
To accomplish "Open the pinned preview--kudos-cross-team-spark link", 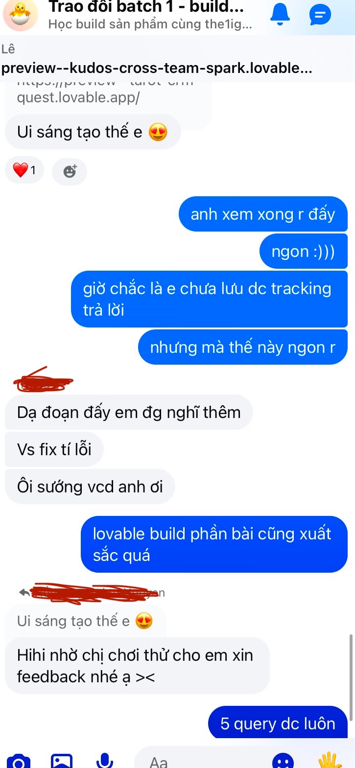I will tap(157, 68).
